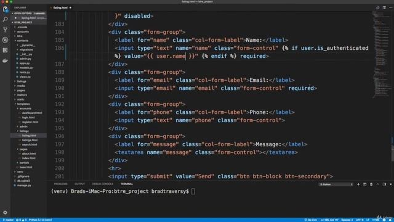Open index.html template

29,158
